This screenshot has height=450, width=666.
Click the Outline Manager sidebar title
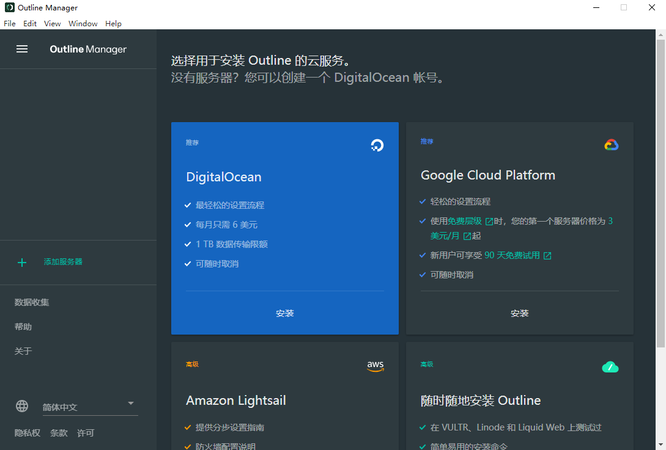tap(88, 49)
